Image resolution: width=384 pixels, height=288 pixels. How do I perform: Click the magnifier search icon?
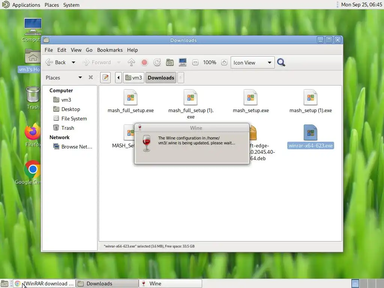[x=281, y=63]
